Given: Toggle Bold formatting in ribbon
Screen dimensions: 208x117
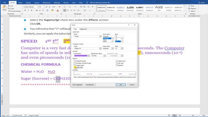Looking at the screenshot, I should pos(25,10).
